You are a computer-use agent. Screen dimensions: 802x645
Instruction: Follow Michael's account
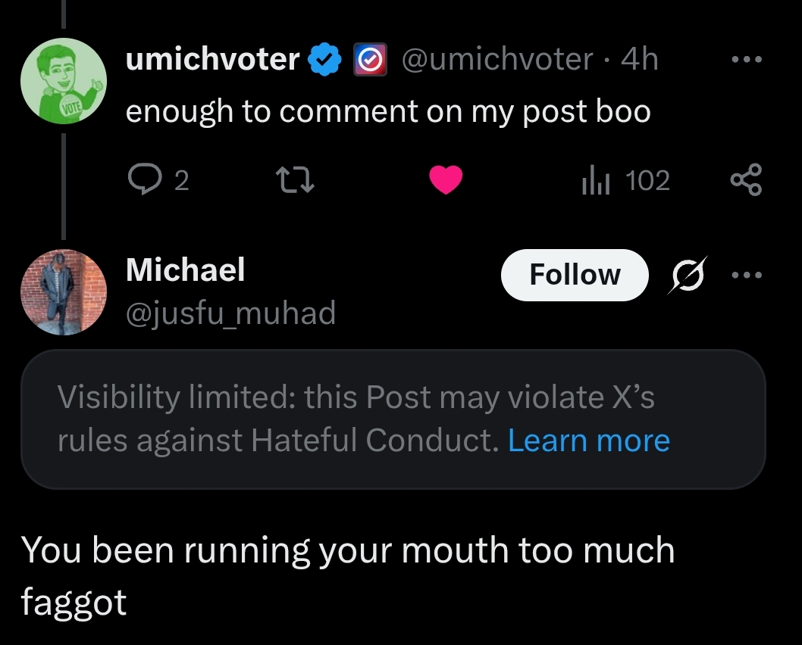[x=575, y=274]
